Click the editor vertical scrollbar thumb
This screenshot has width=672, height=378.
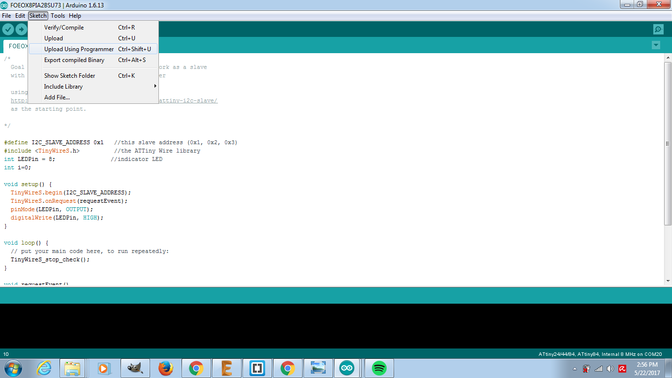tap(668, 144)
